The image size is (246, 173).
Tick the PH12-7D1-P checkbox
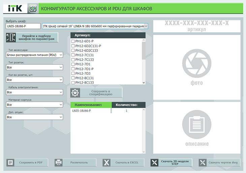[x=73, y=69]
